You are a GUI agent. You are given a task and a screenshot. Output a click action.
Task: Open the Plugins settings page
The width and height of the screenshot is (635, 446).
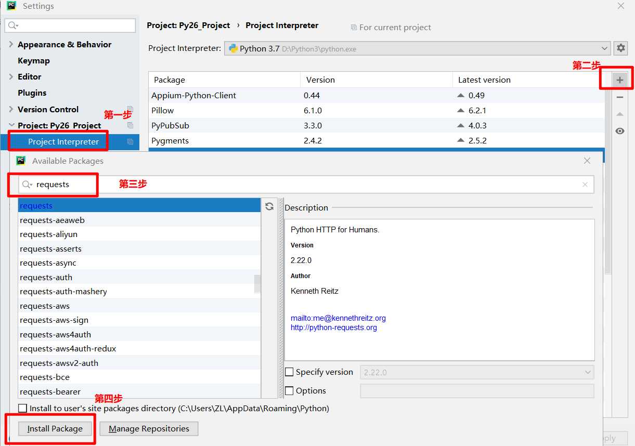32,93
